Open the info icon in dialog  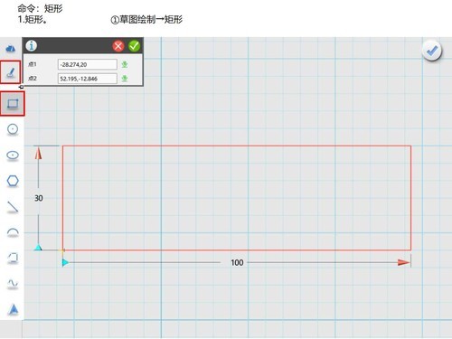pos(32,46)
